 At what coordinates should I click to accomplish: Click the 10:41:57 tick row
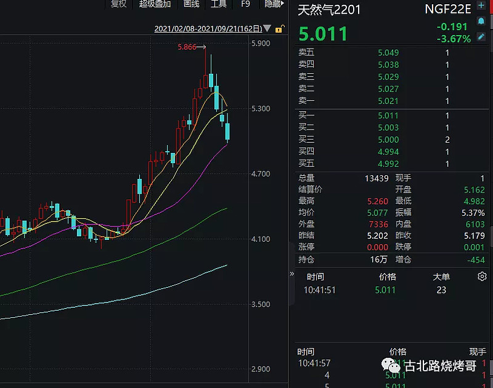[391, 363]
